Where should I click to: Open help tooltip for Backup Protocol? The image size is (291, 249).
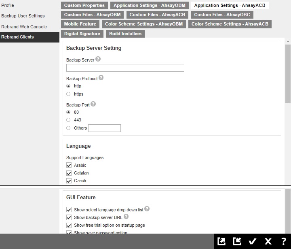(x=101, y=78)
